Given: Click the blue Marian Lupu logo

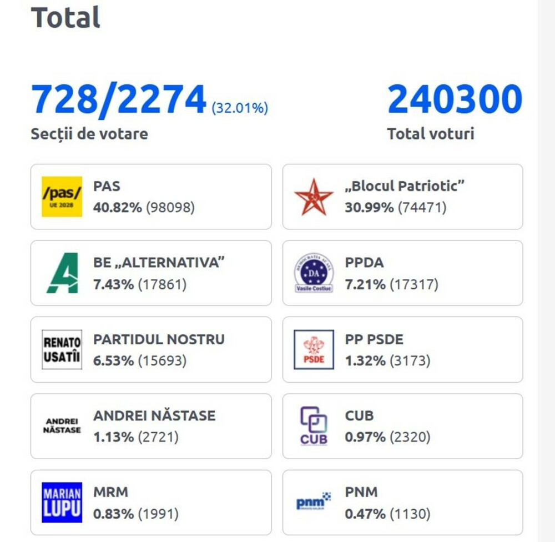Looking at the screenshot, I should point(62,502).
